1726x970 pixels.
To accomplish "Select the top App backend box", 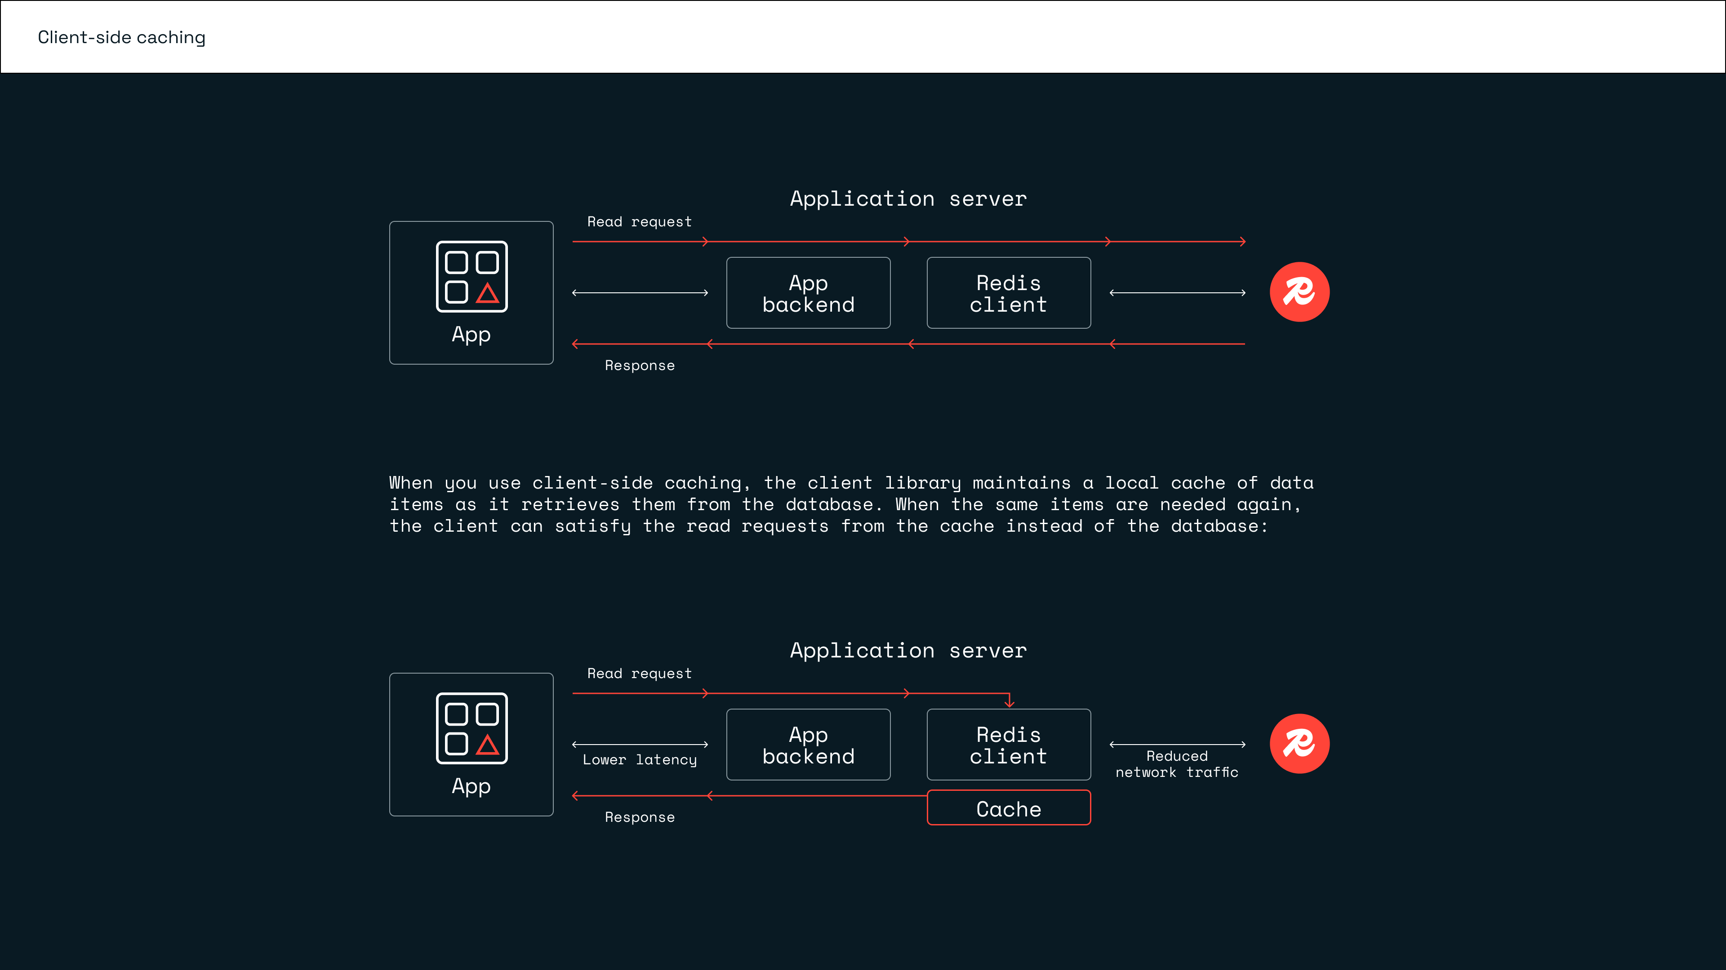I will (x=808, y=293).
